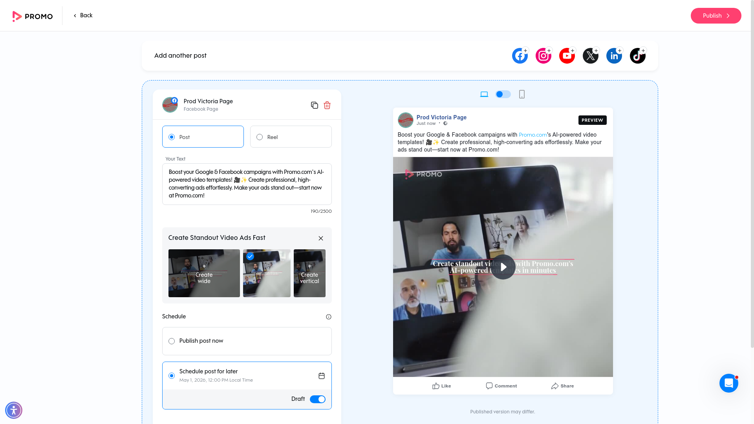Turn off the Draft toggle

coord(317,399)
